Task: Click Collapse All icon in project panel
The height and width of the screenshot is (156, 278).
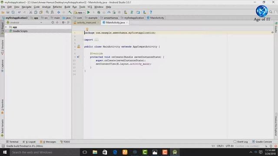Action: [x=57, y=23]
